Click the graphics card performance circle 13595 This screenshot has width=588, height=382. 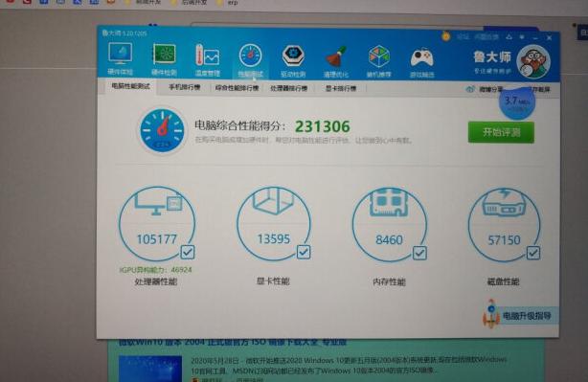point(274,224)
